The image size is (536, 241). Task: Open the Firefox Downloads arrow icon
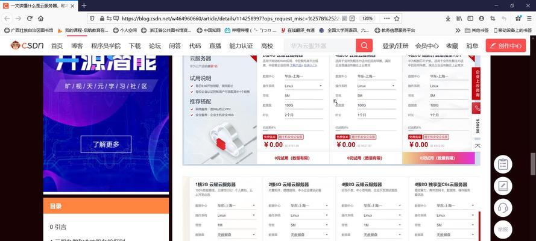448,19
